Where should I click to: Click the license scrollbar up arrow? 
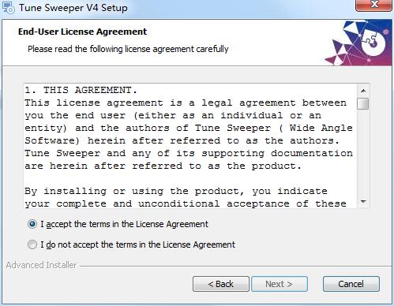(x=363, y=91)
